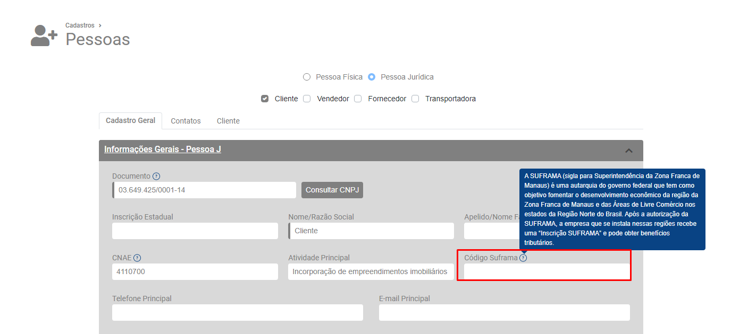The width and height of the screenshot is (731, 334).
Task: Check the Transportadora checkbox
Action: click(415, 99)
